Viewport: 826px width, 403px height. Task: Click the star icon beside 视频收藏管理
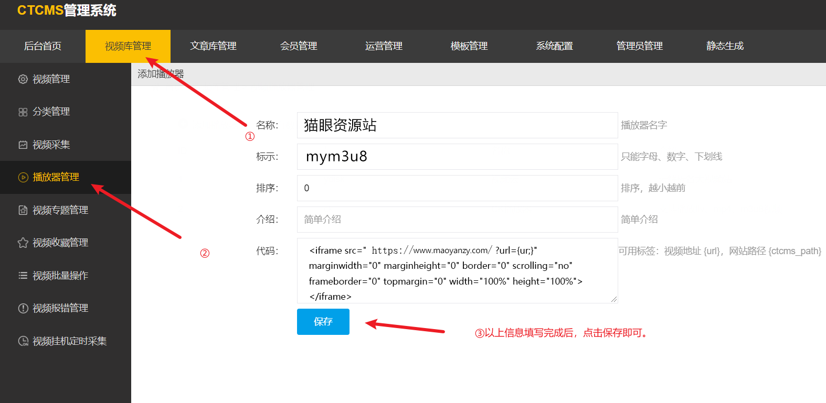tap(23, 243)
